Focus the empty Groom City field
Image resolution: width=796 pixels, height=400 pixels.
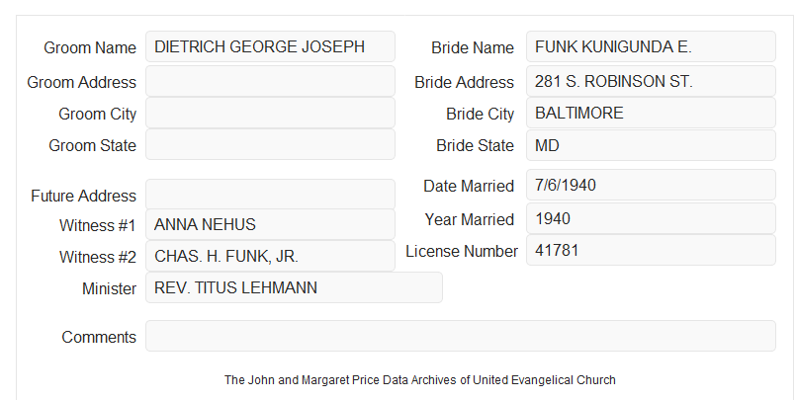pyautogui.click(x=270, y=113)
